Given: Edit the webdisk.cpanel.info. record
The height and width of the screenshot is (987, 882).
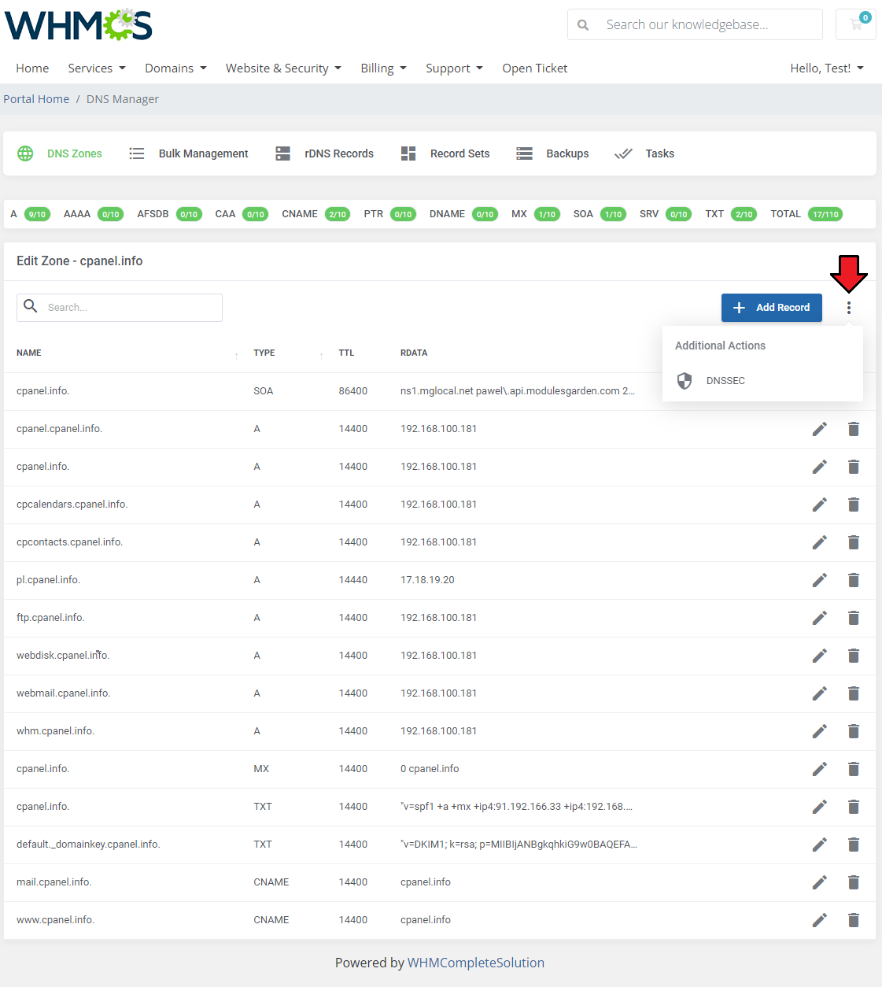Looking at the screenshot, I should [820, 656].
